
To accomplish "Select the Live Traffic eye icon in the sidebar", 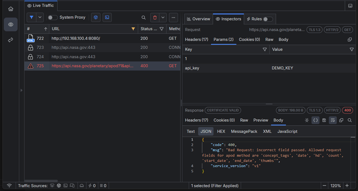I will click(x=11, y=24).
